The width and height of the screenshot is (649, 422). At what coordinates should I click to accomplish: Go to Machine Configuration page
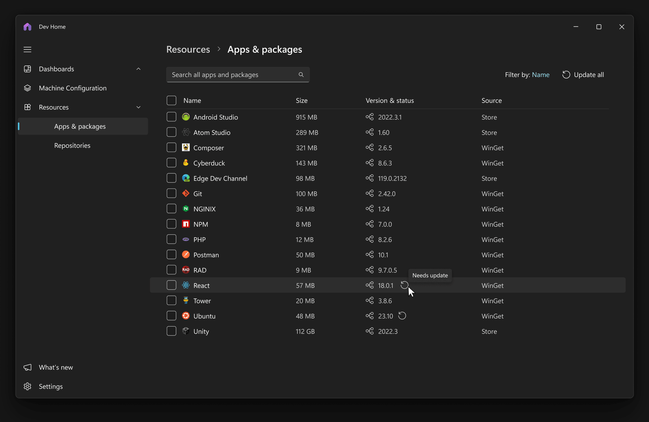click(72, 88)
